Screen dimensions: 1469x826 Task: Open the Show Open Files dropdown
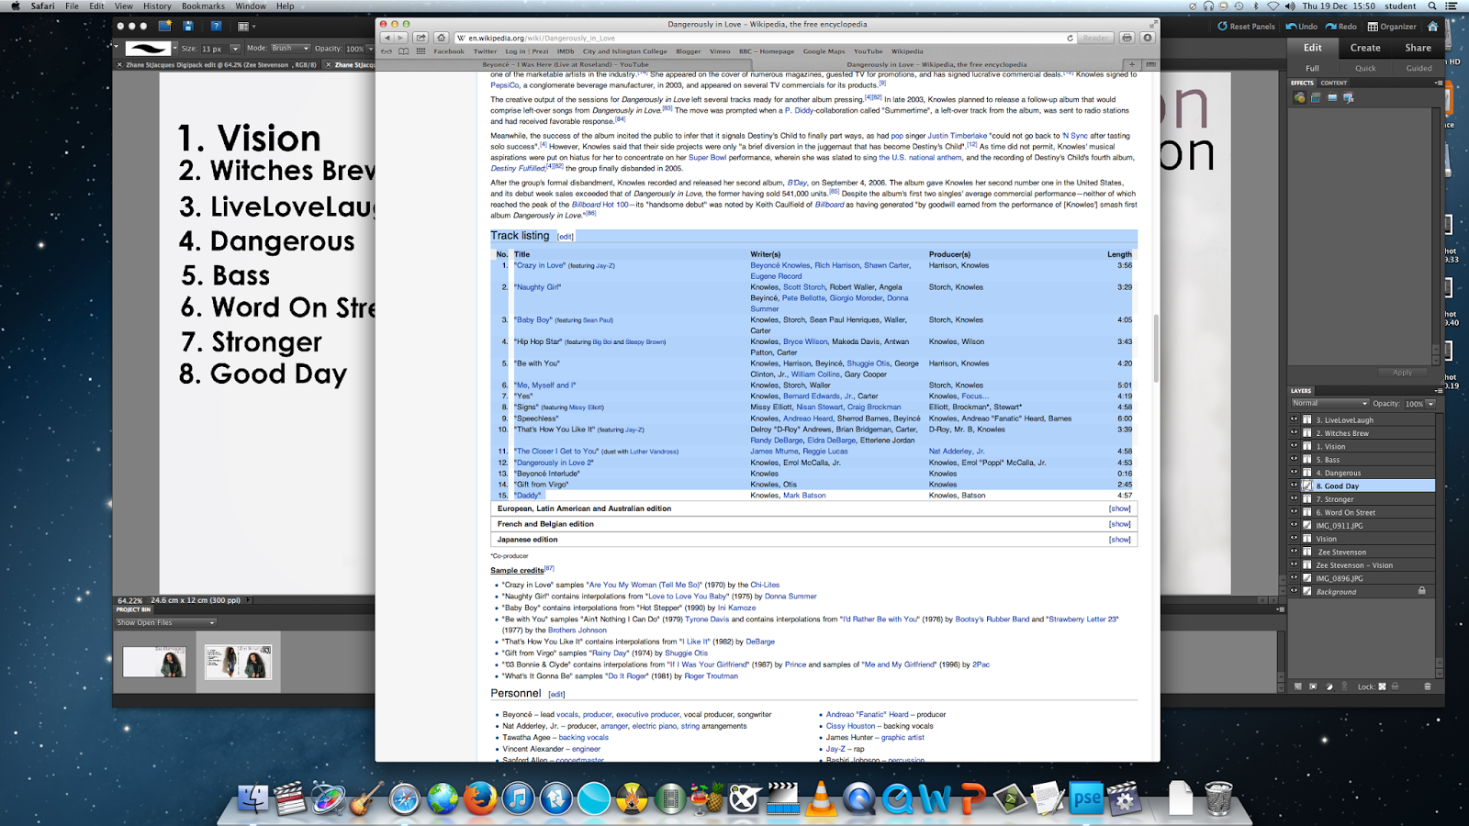tap(165, 622)
